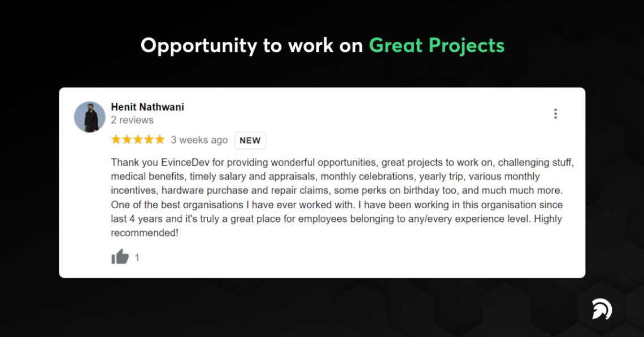The width and height of the screenshot is (644, 337).
Task: Click the second gold star
Action: coord(127,139)
